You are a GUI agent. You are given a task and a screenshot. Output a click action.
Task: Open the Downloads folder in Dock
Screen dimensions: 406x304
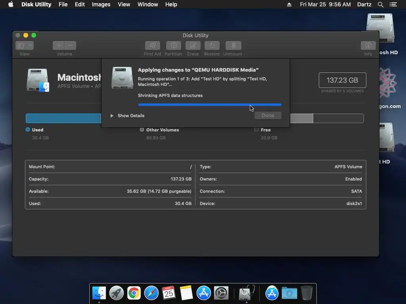pos(289,293)
